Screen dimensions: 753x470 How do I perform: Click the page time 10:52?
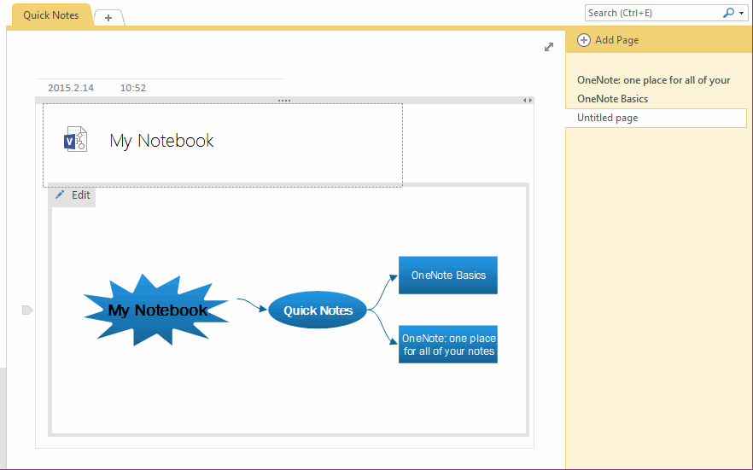(133, 88)
